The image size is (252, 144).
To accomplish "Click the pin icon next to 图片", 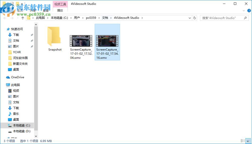I will (32, 46).
